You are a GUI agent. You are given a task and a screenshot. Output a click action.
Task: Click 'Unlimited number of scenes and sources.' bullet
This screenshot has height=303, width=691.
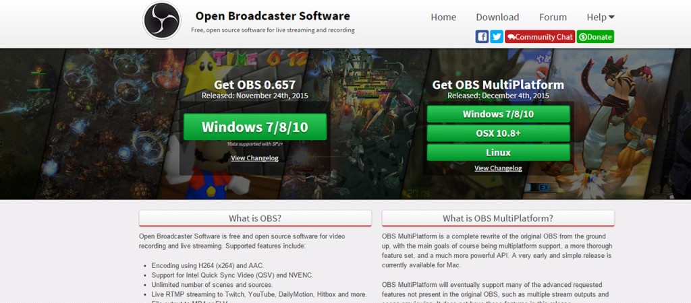coord(213,285)
